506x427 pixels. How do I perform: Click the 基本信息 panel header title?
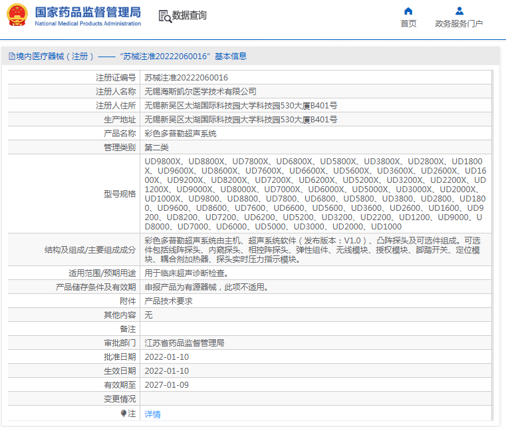click(x=231, y=56)
